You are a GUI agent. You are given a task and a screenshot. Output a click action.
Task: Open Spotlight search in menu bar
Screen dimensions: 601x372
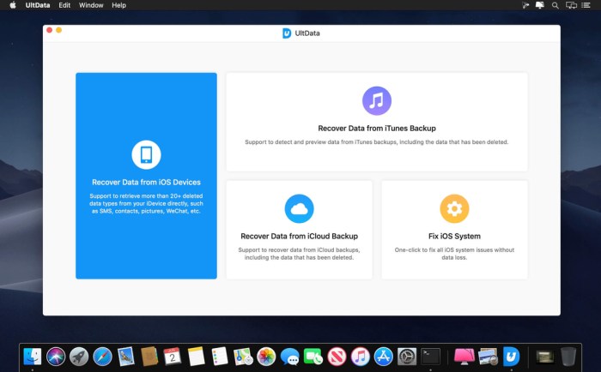pyautogui.click(x=556, y=5)
